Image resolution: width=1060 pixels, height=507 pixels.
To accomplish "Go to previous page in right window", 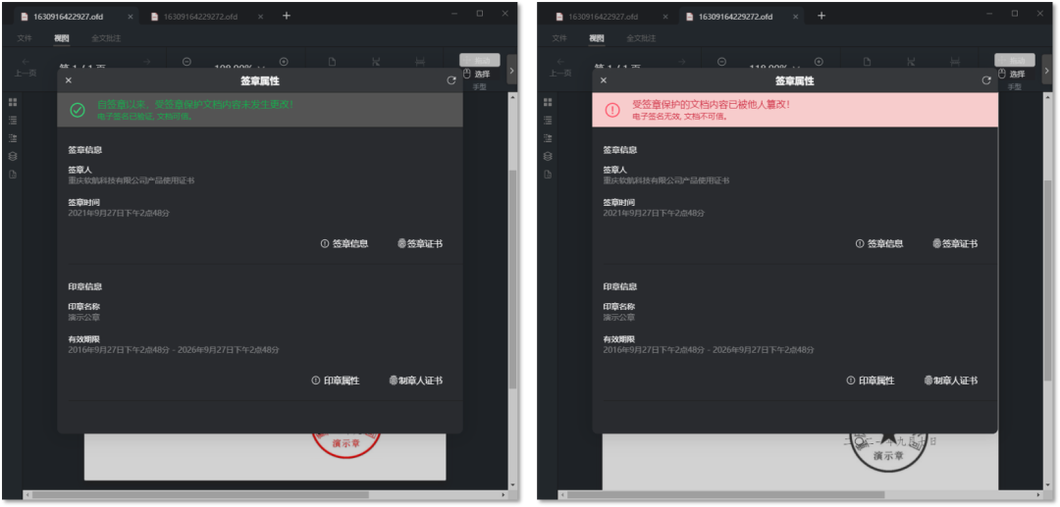I will click(561, 66).
